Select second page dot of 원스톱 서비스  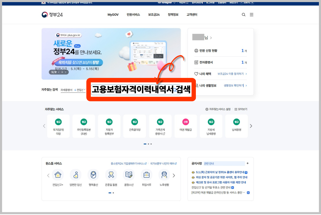tap(113, 193)
